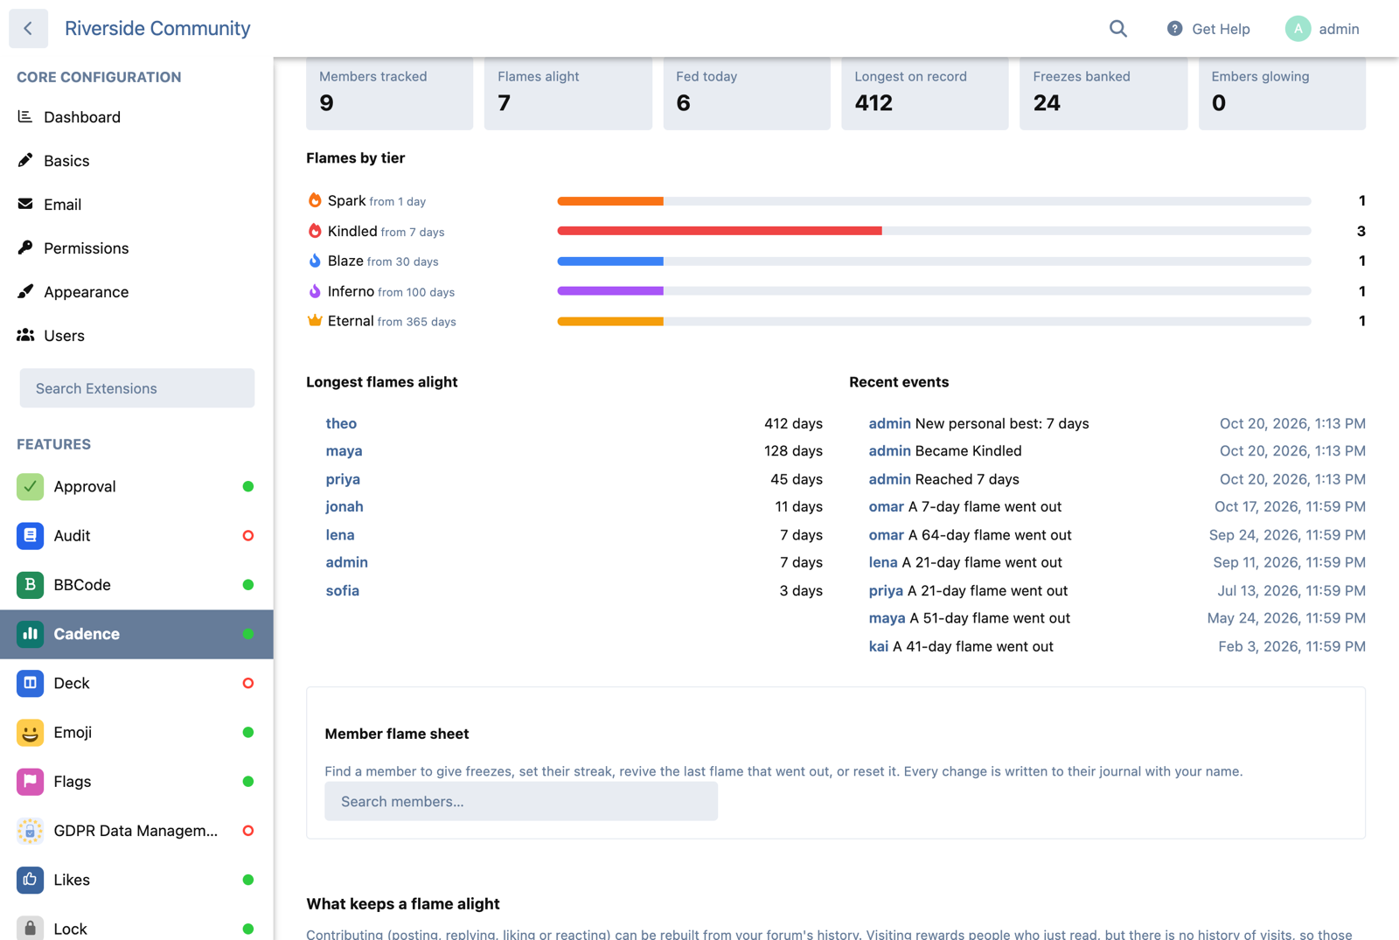Click the Audit extension icon

point(30,535)
